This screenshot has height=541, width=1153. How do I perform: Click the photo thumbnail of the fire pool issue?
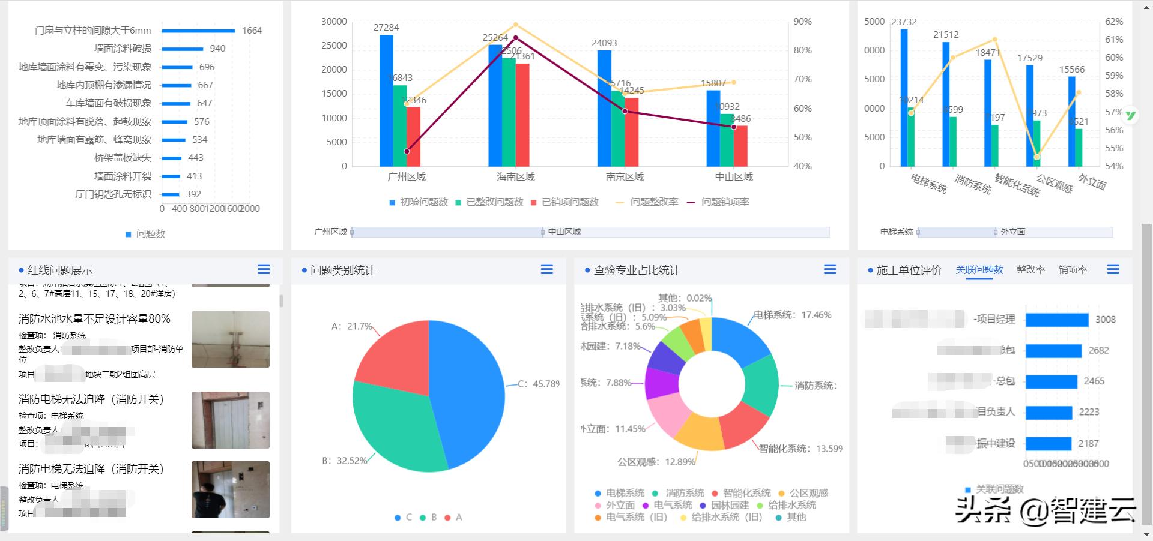[x=230, y=339]
